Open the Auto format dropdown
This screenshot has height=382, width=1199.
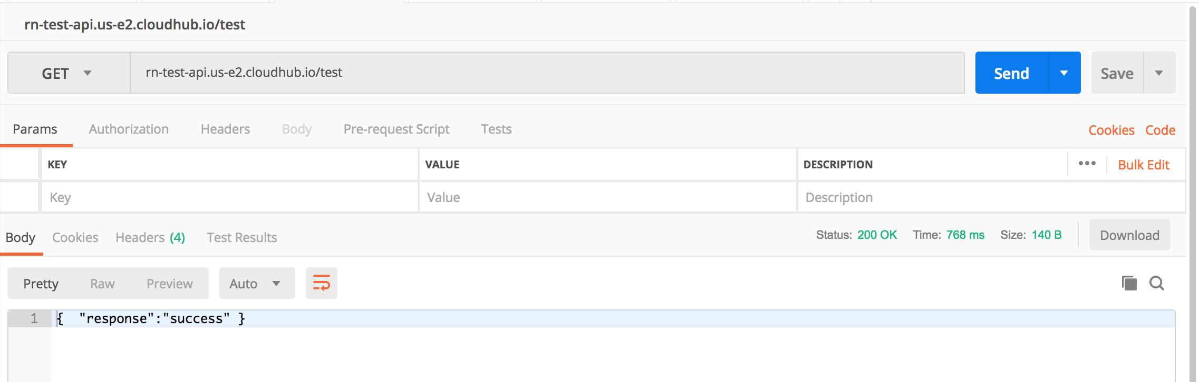257,283
